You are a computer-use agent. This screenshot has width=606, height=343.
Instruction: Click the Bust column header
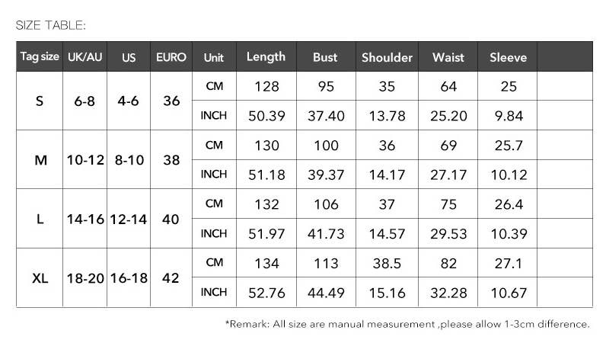coord(326,57)
